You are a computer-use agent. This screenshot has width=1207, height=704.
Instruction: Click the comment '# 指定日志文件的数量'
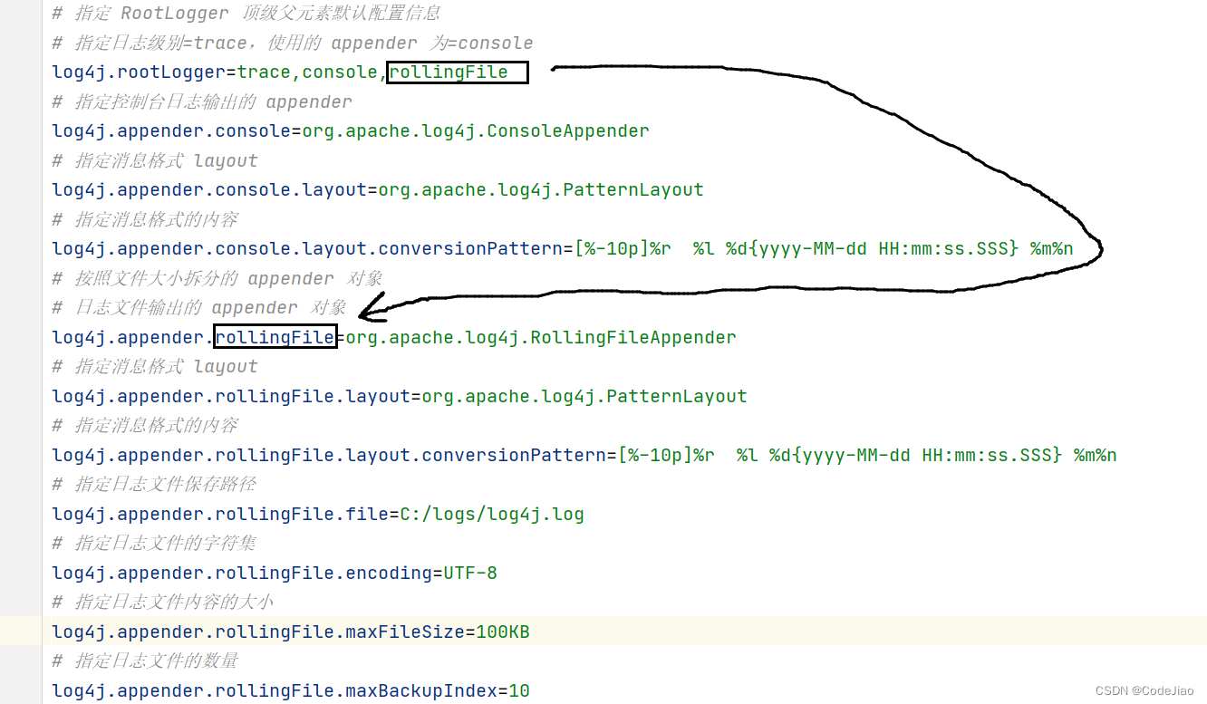tap(145, 661)
